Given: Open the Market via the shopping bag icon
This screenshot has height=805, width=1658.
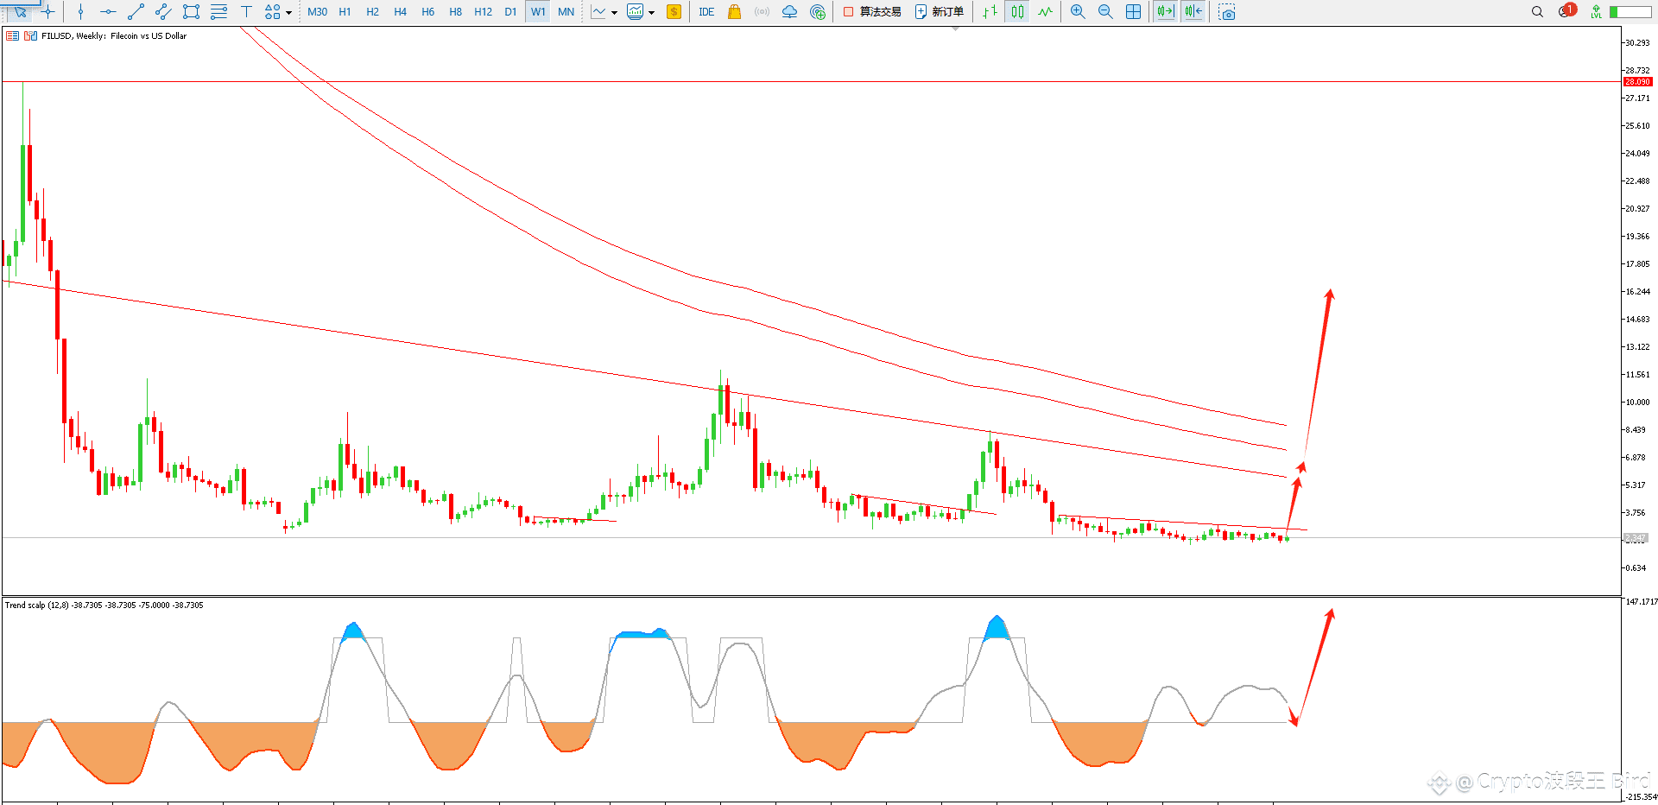Looking at the screenshot, I should [x=735, y=12].
